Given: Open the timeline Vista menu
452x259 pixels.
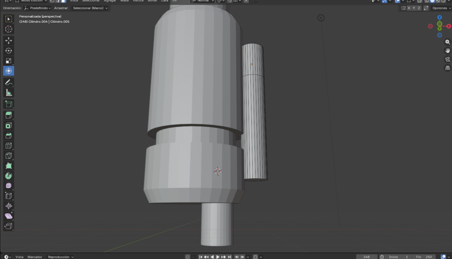Looking at the screenshot, I should [x=19, y=257].
